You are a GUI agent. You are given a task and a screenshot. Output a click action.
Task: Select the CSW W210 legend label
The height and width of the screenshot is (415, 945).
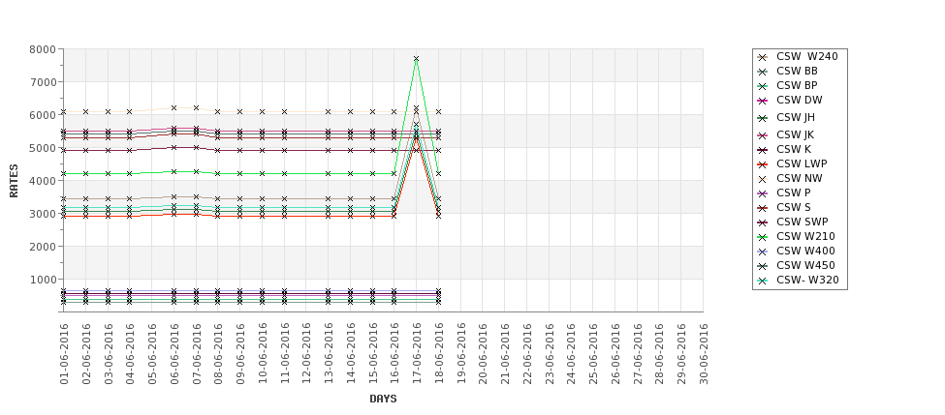tap(805, 236)
